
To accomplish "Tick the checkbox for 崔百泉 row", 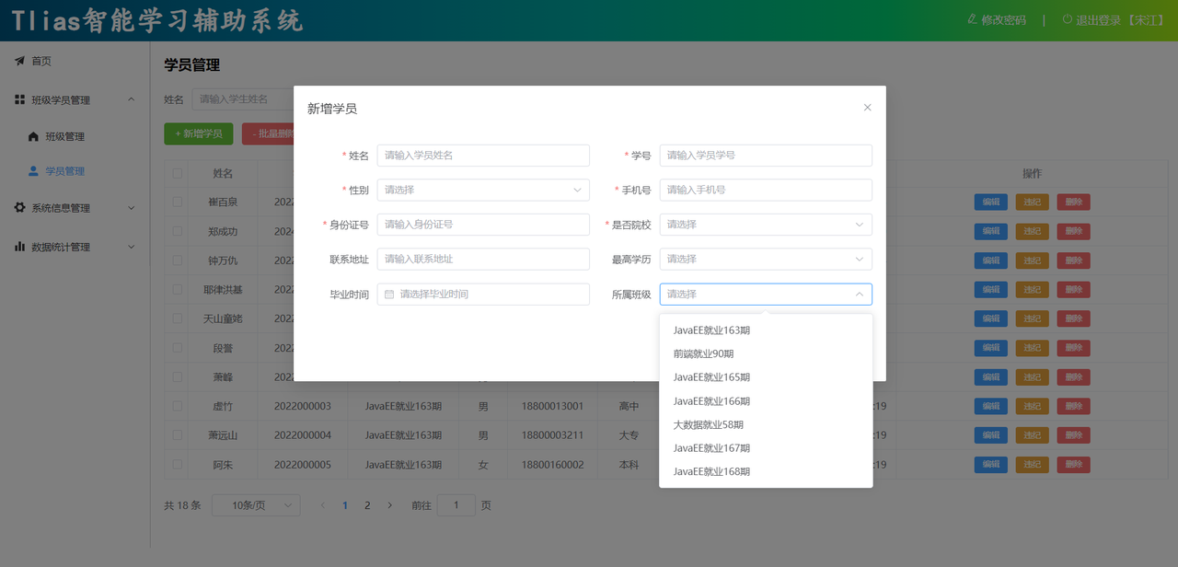I will (178, 202).
